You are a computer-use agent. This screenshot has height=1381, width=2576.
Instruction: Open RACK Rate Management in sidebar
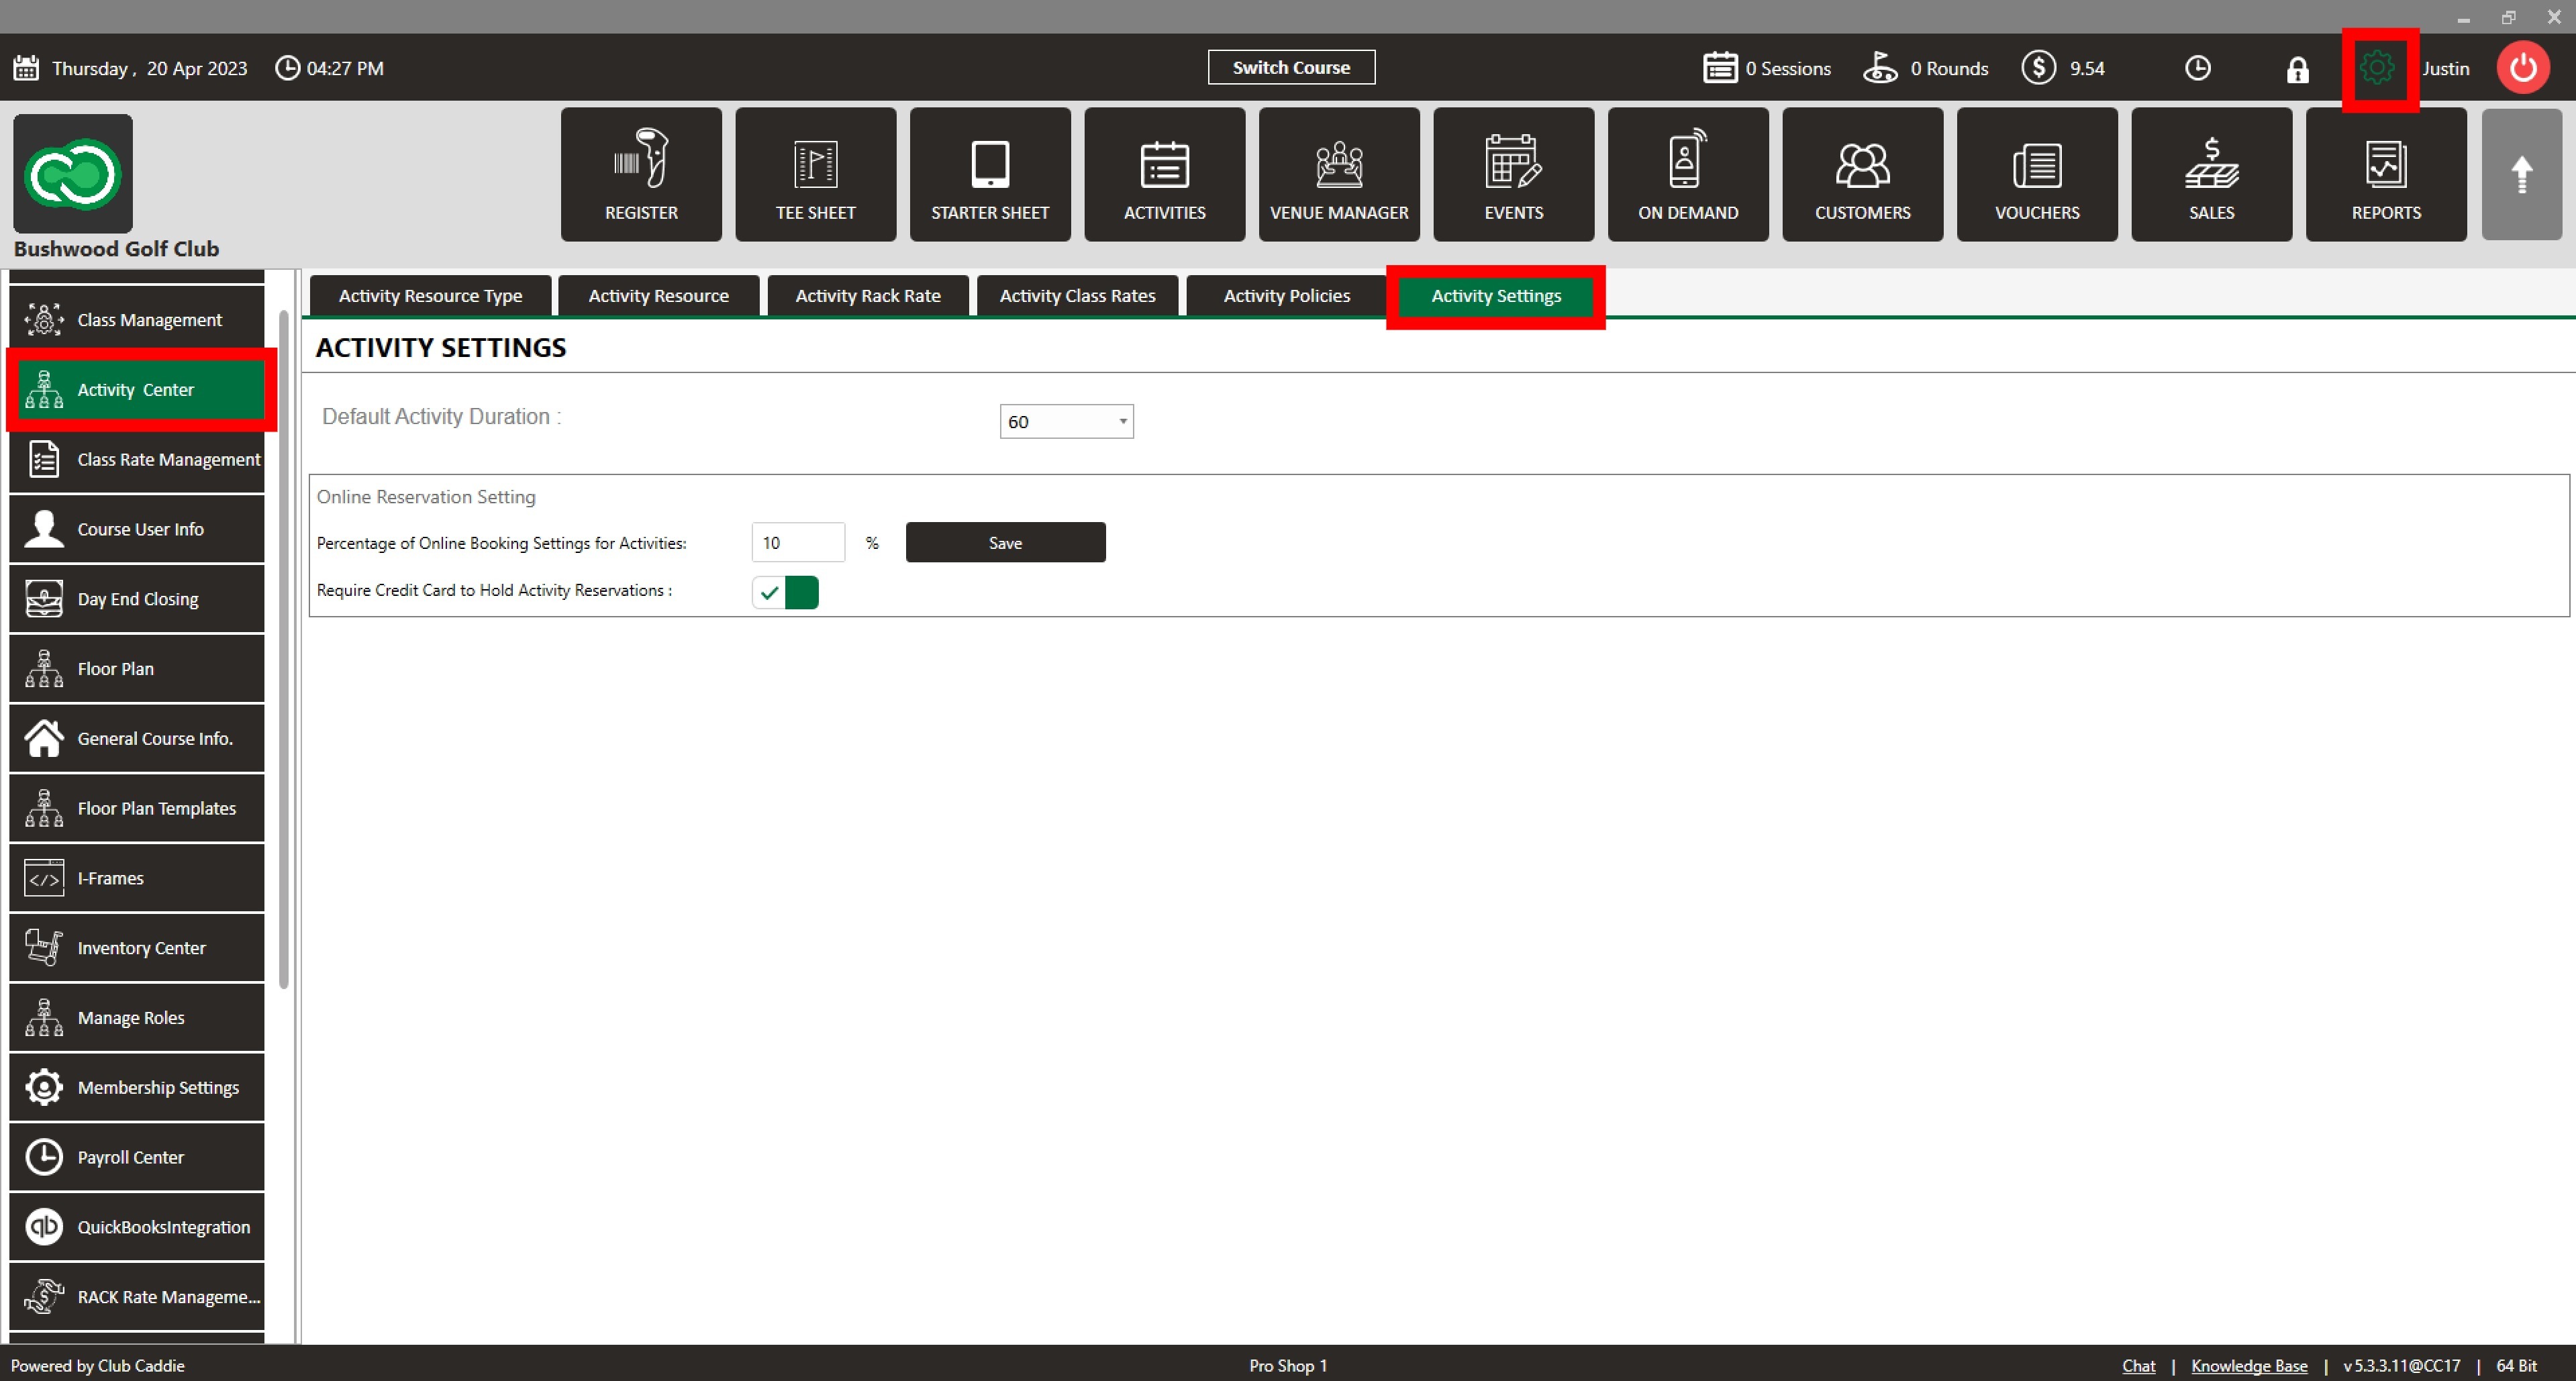[x=137, y=1297]
